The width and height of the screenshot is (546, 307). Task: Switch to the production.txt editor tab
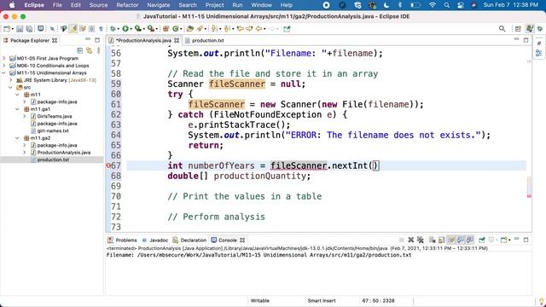(208, 40)
